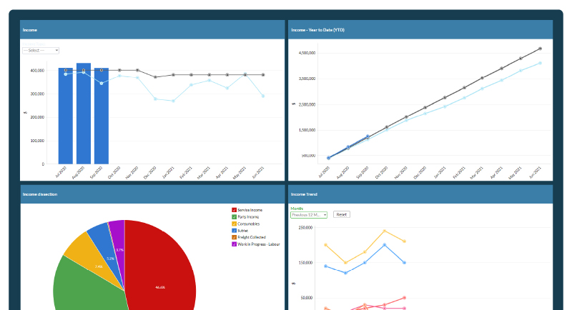Click the Income dissection panel header
This screenshot has width=572, height=310.
[x=152, y=194]
